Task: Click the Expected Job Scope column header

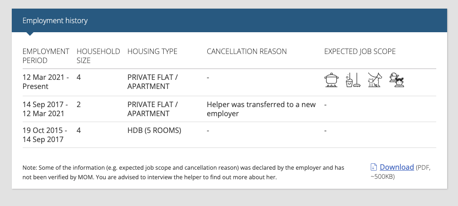Action: 360,51
